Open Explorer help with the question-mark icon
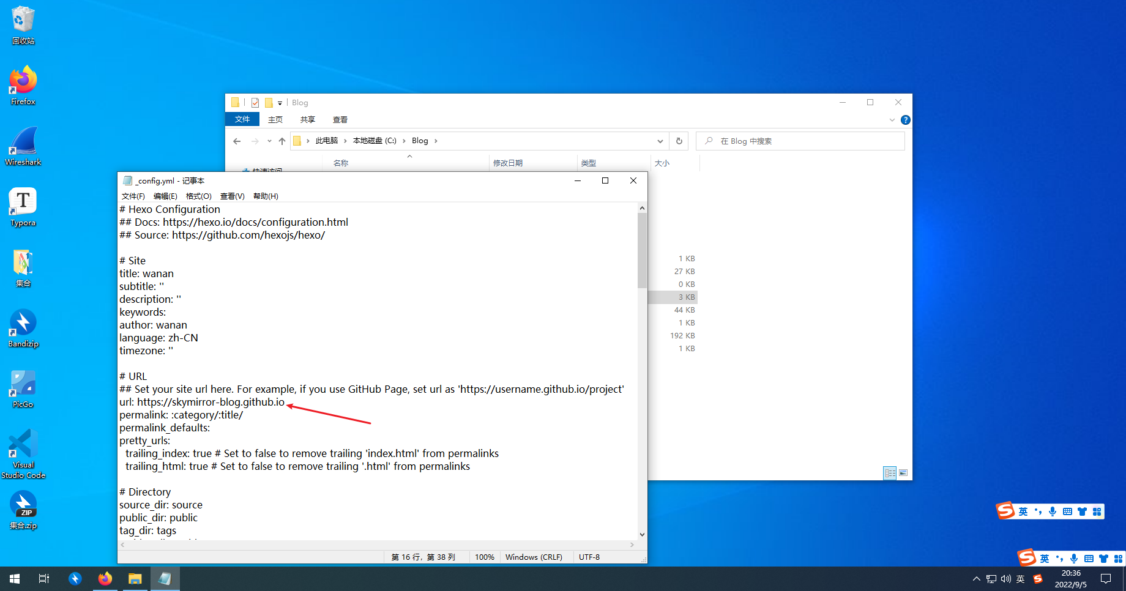This screenshot has height=591, width=1126. click(x=906, y=120)
